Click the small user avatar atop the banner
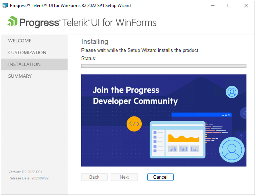Image resolution: width=256 pixels, height=196 pixels. coord(232,92)
